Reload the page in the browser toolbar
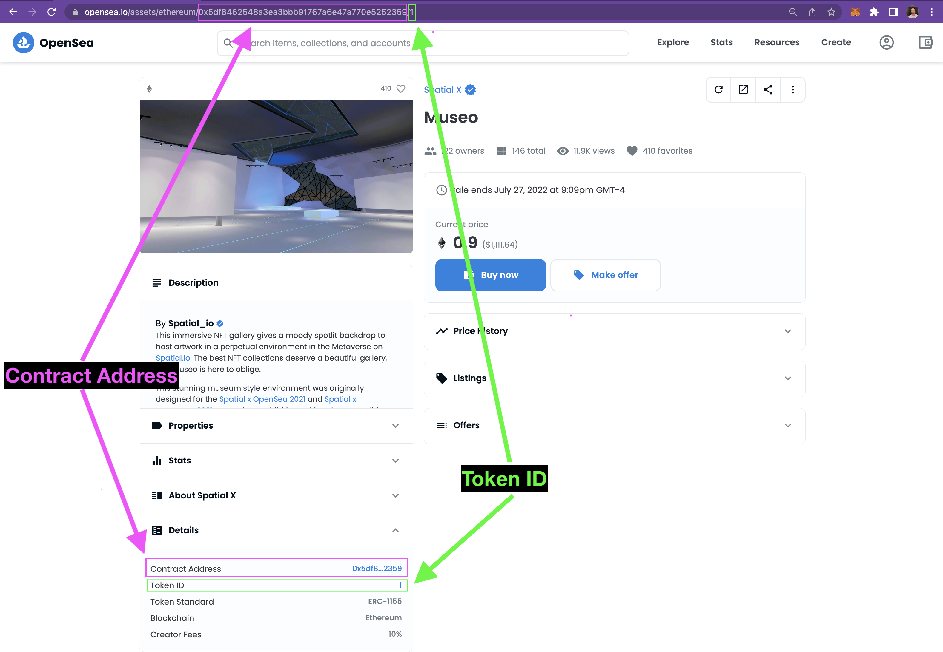The image size is (943, 652). [52, 12]
